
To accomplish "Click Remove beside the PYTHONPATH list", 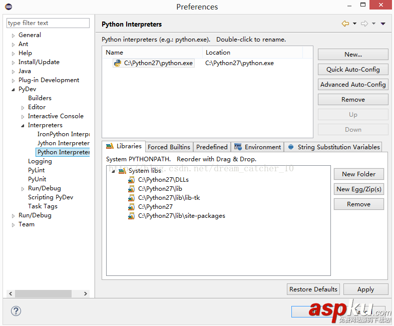I will 359,204.
